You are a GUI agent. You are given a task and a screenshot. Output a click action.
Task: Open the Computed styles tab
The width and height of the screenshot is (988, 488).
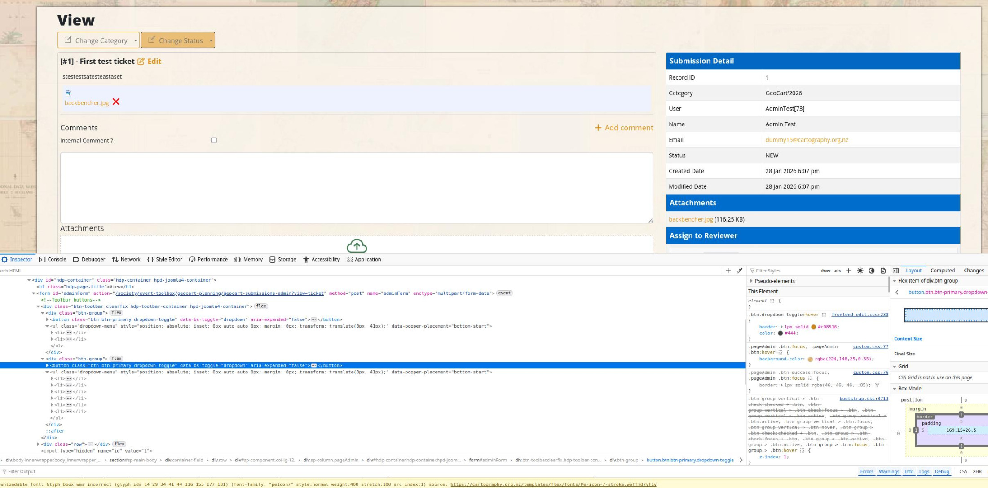(942, 271)
